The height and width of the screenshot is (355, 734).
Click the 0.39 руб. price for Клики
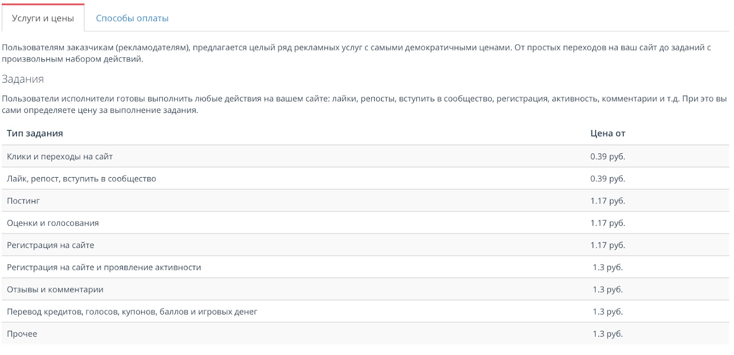(607, 157)
